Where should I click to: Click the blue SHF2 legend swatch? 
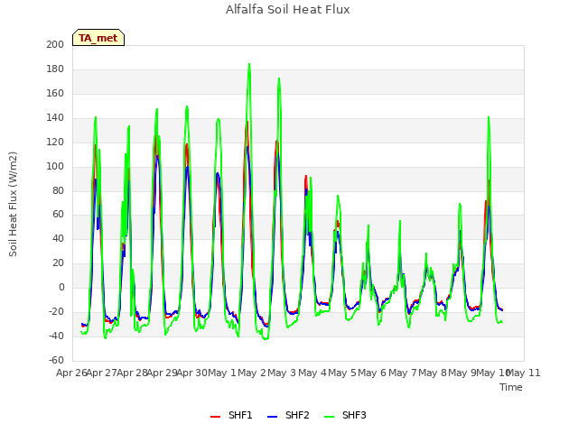272,417
